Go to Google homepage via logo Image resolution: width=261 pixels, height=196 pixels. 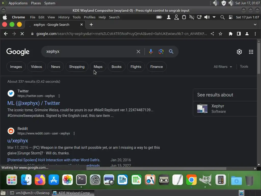click(18, 52)
